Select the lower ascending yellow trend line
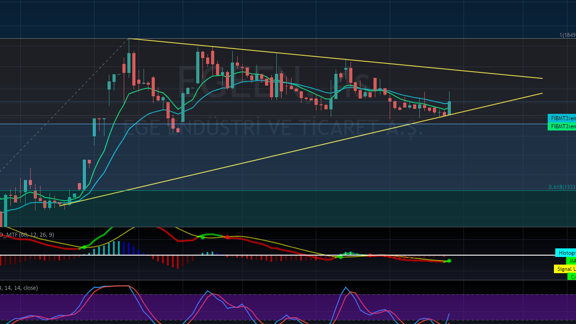Viewport: 576px width, 324px height. [301, 149]
